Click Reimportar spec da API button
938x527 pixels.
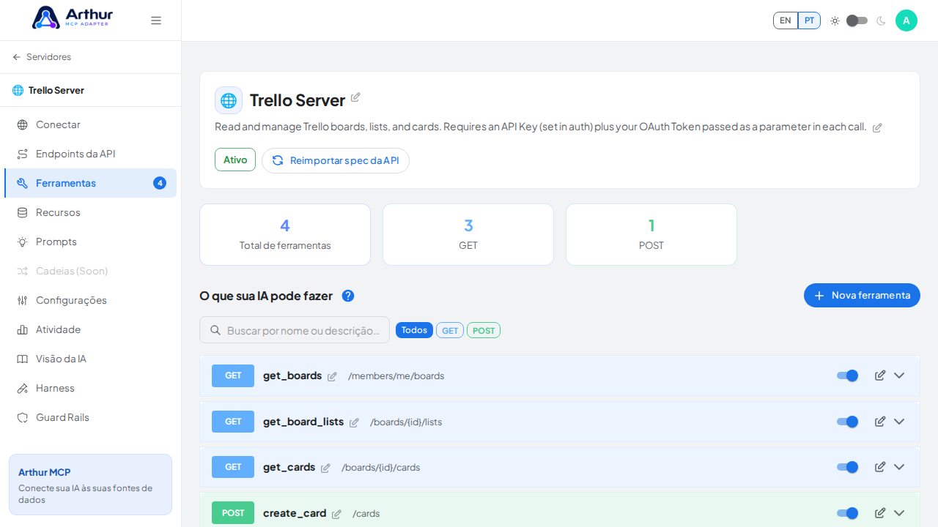click(x=336, y=160)
